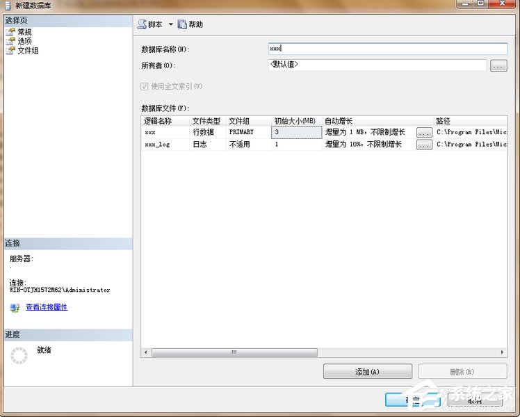Screen dimensions: 520x417
Task: Click the connection properties icon
Action: coord(15,308)
